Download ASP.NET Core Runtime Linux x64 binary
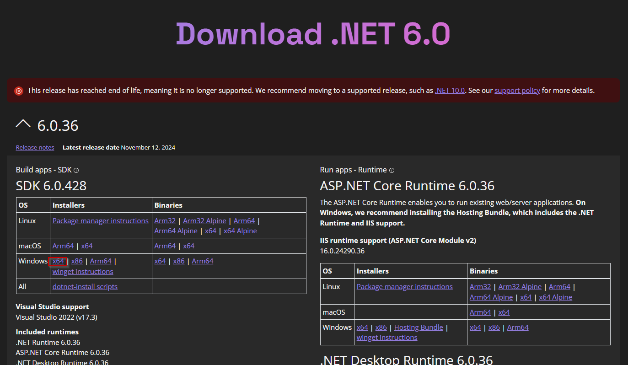 [x=526, y=297]
